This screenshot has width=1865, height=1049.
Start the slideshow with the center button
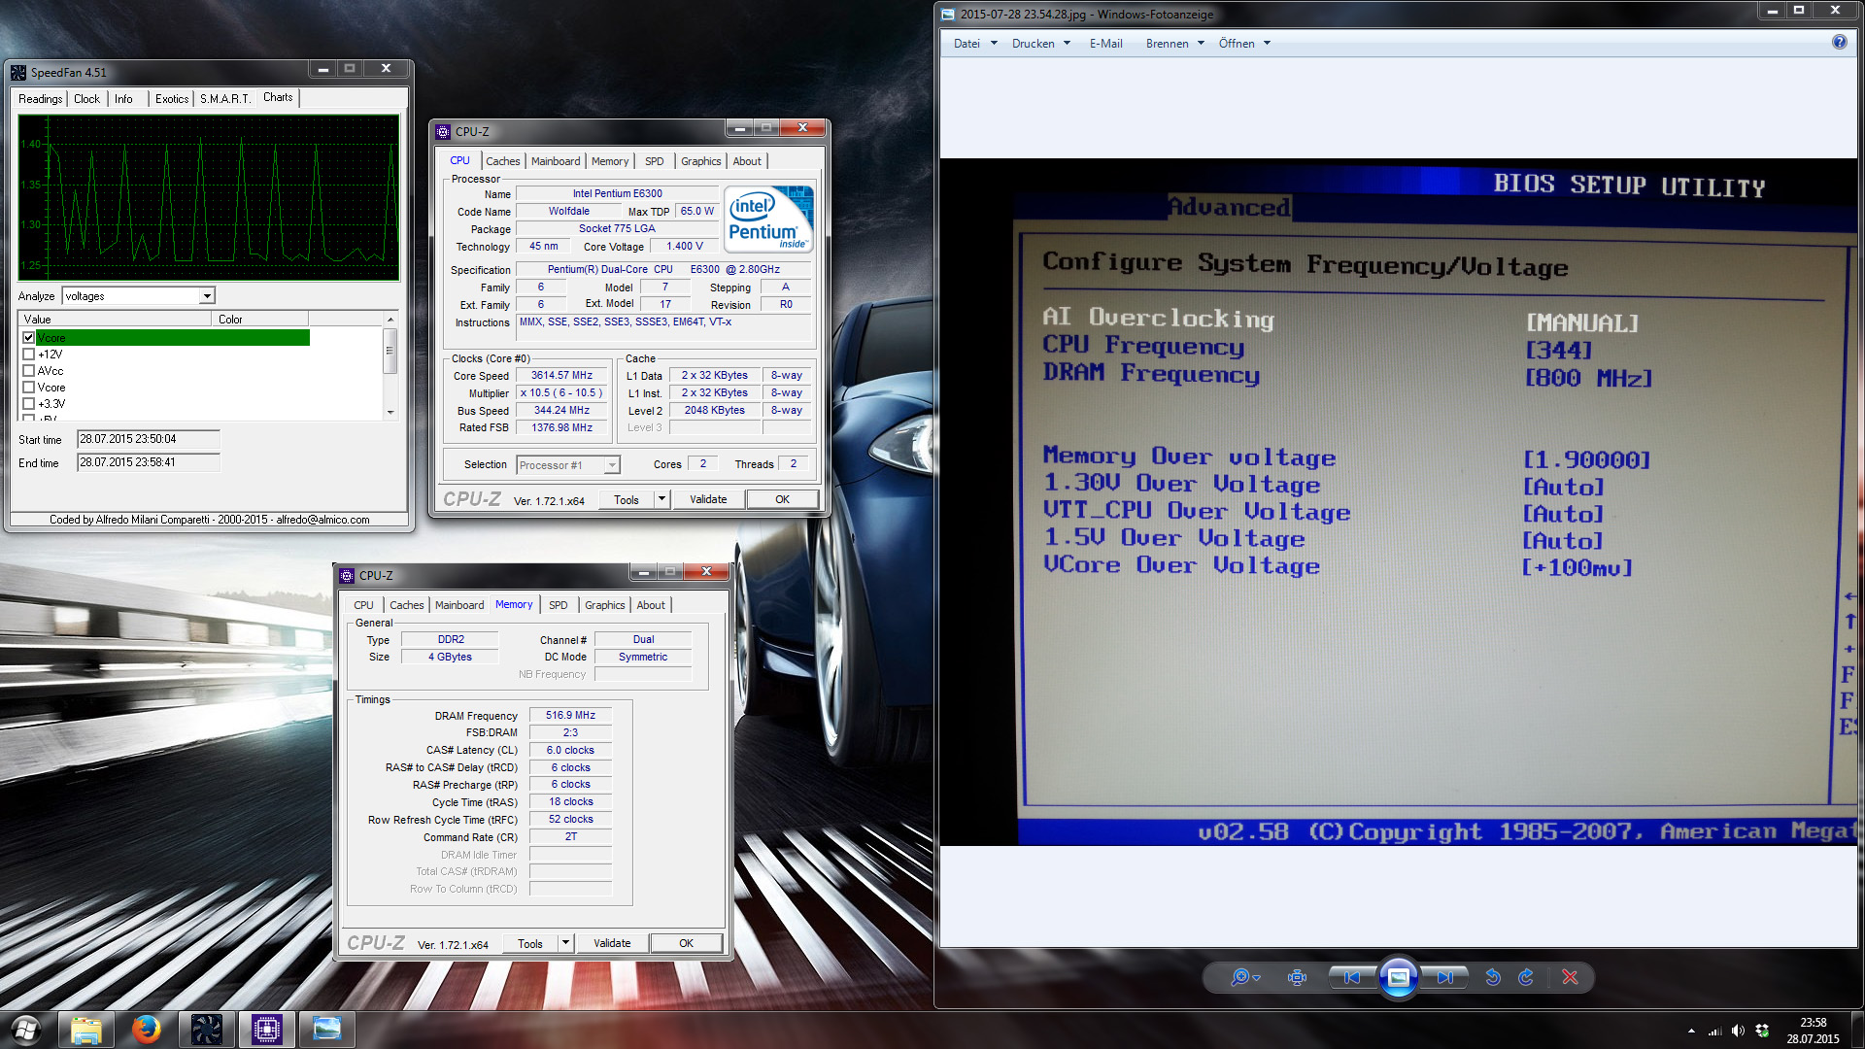[x=1398, y=977]
